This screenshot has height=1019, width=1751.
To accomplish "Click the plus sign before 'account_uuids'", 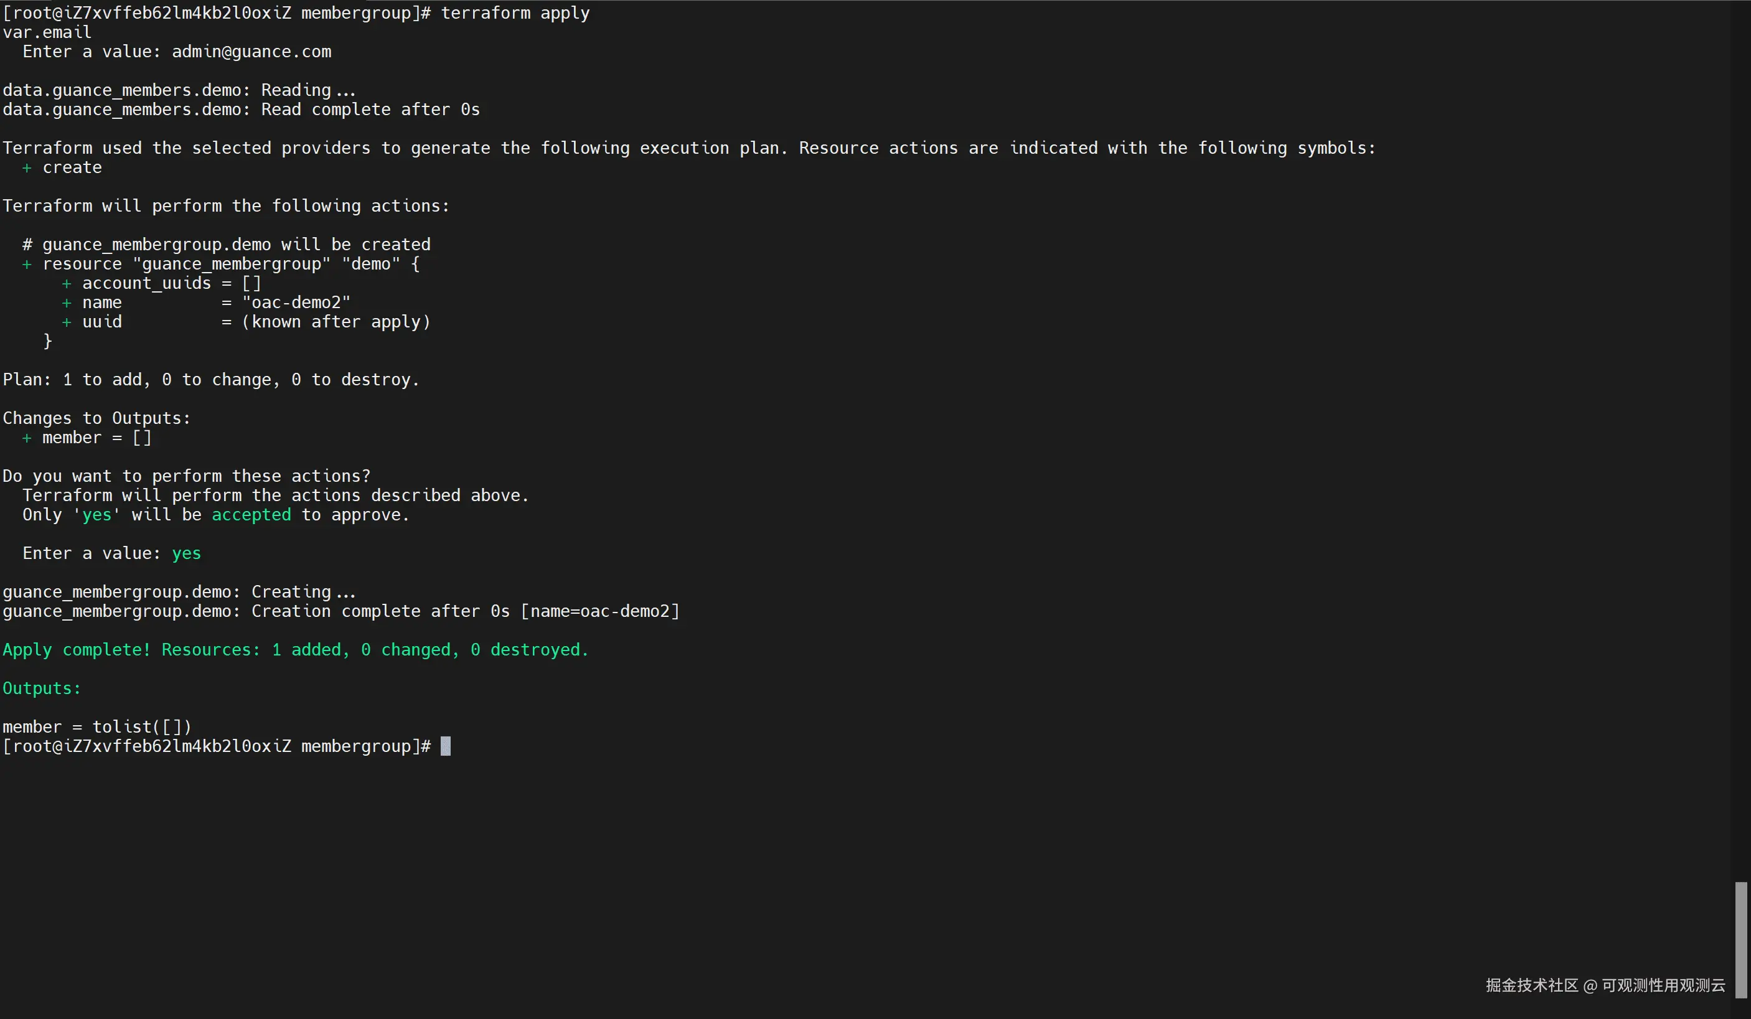I will click(x=67, y=284).
